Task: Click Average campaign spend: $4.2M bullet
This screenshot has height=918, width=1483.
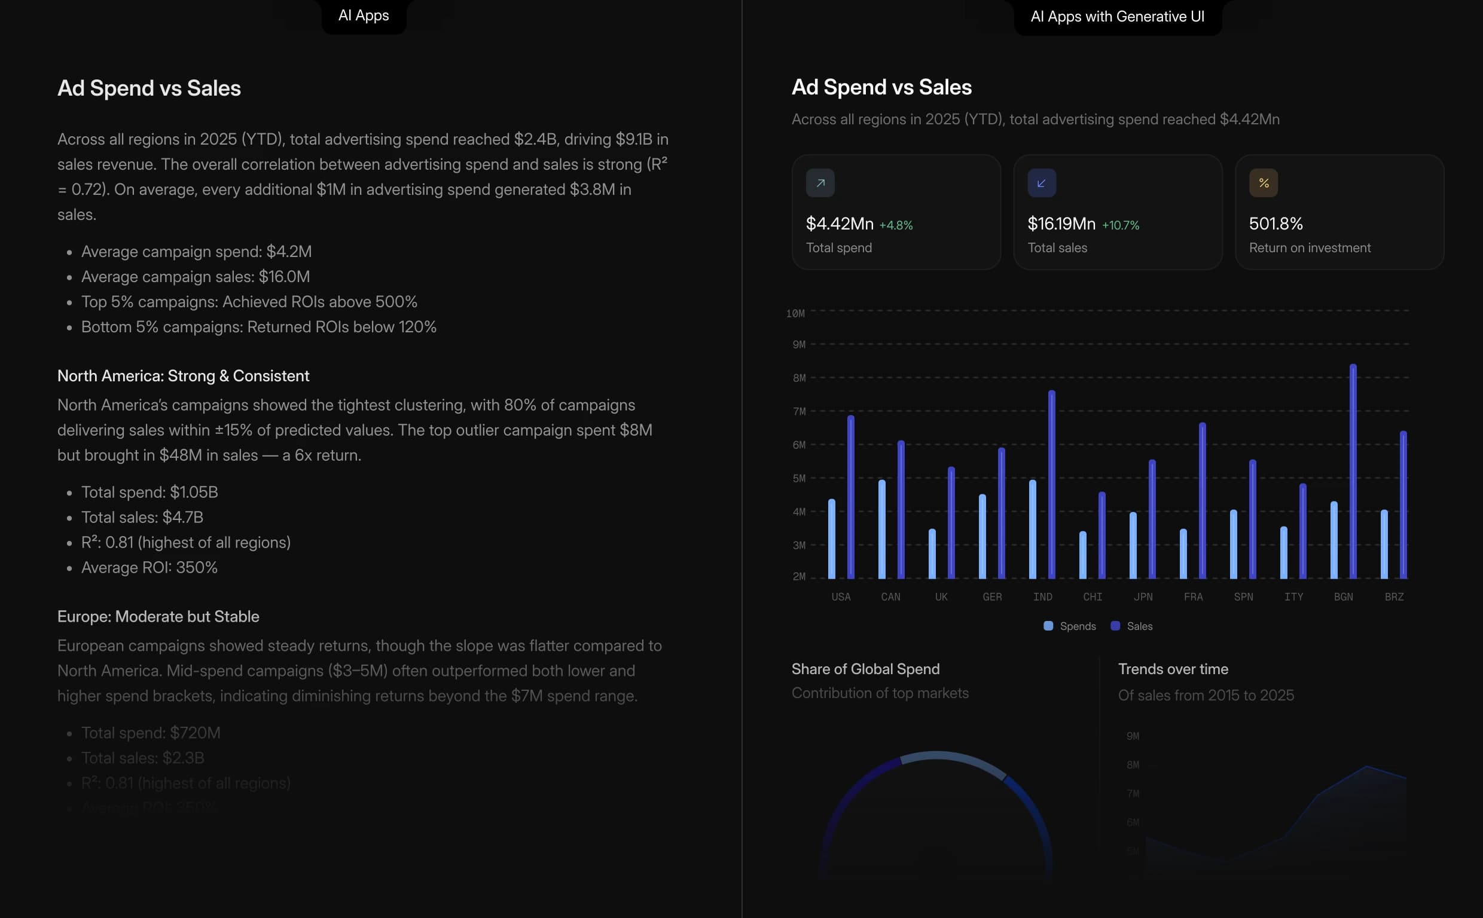Action: point(196,252)
